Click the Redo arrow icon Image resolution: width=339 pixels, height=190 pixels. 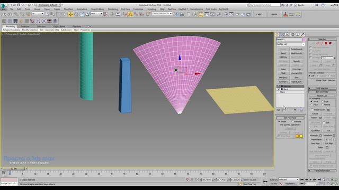click(x=10, y=14)
